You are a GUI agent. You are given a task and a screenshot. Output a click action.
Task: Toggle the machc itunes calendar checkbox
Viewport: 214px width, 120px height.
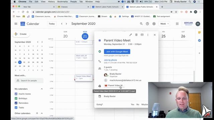(x=16, y=94)
